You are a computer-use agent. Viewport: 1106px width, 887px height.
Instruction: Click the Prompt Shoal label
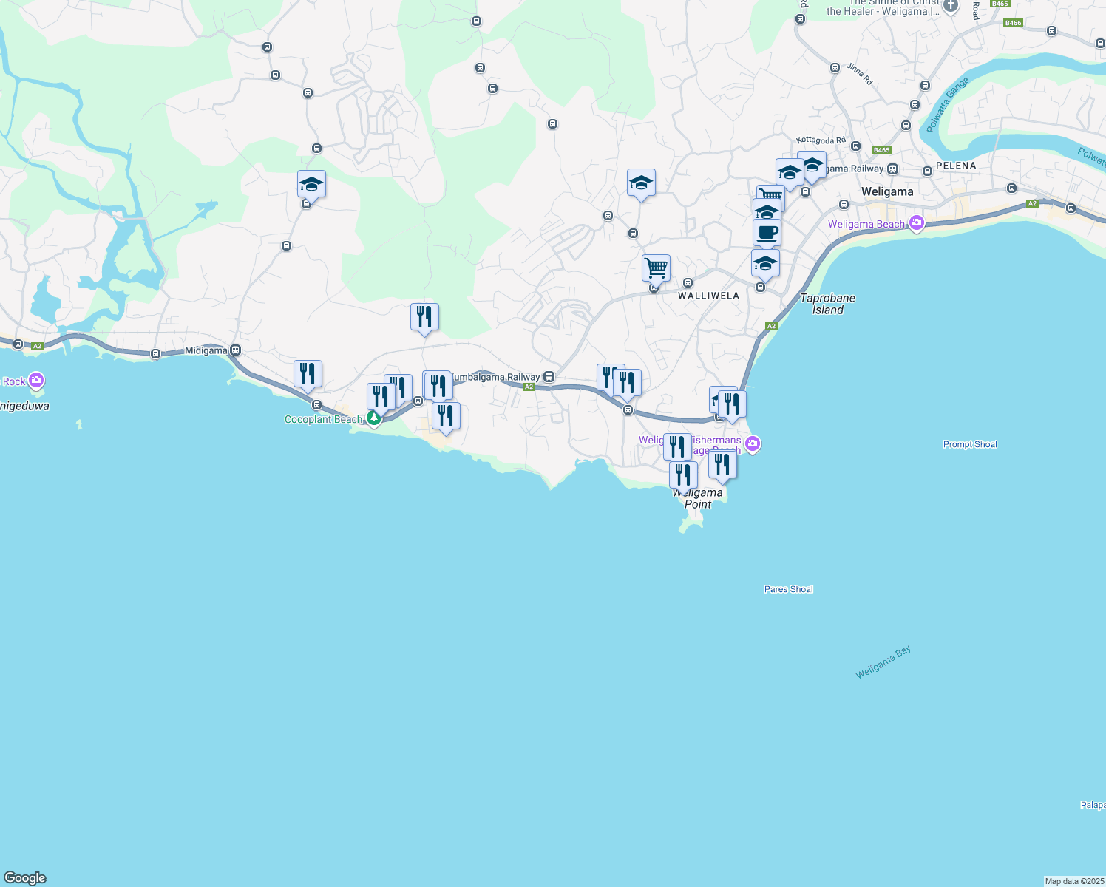point(970,444)
